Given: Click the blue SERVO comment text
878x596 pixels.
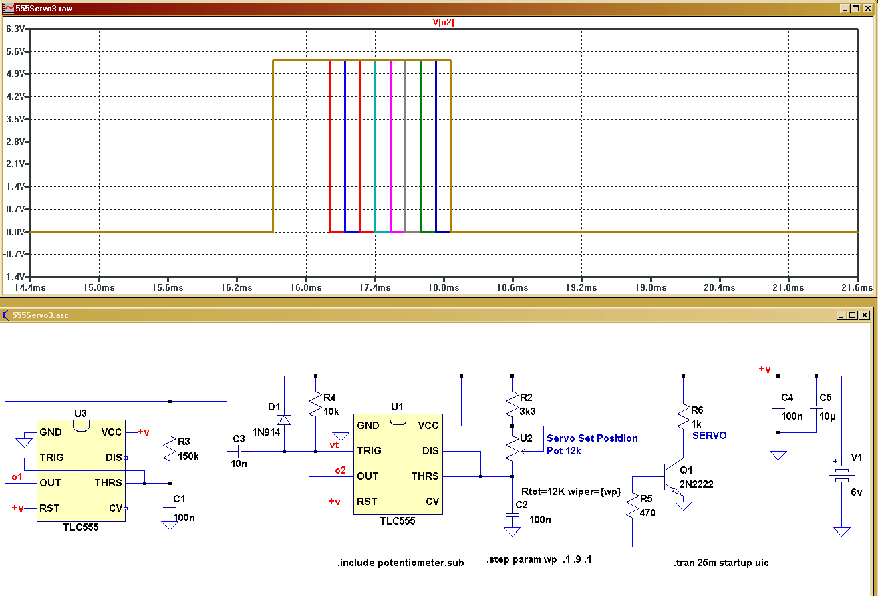Looking at the screenshot, I should [x=710, y=435].
